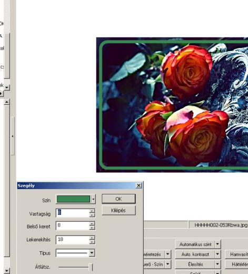
Task: Click the Átlátsz. transparency slider handle
Action: click(x=91, y=267)
